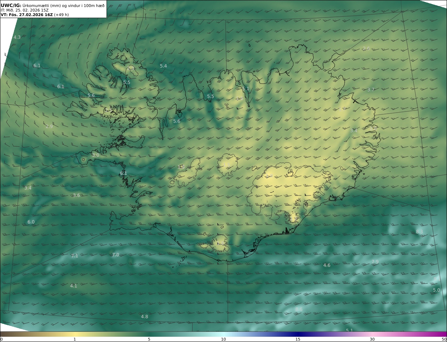Image resolution: width=447 pixels, height=342 pixels.
Task: Click the value 8.6 on the map
Action: [299, 309]
